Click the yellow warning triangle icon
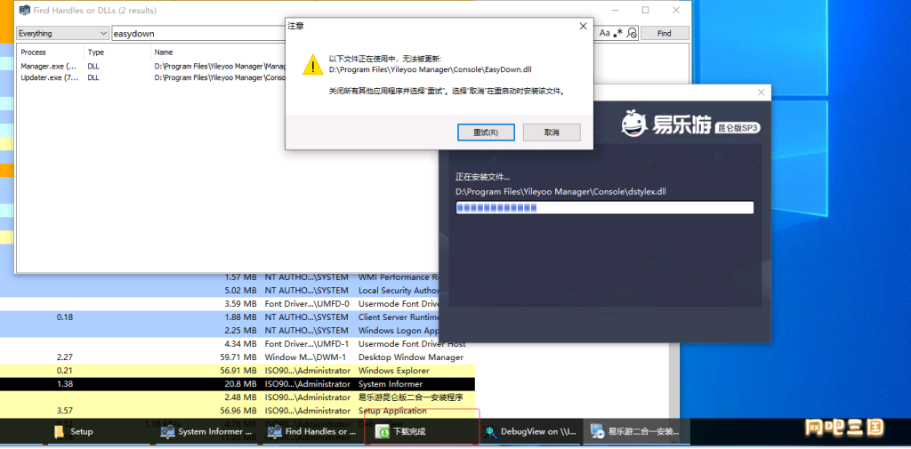The height and width of the screenshot is (449, 911). pos(312,65)
